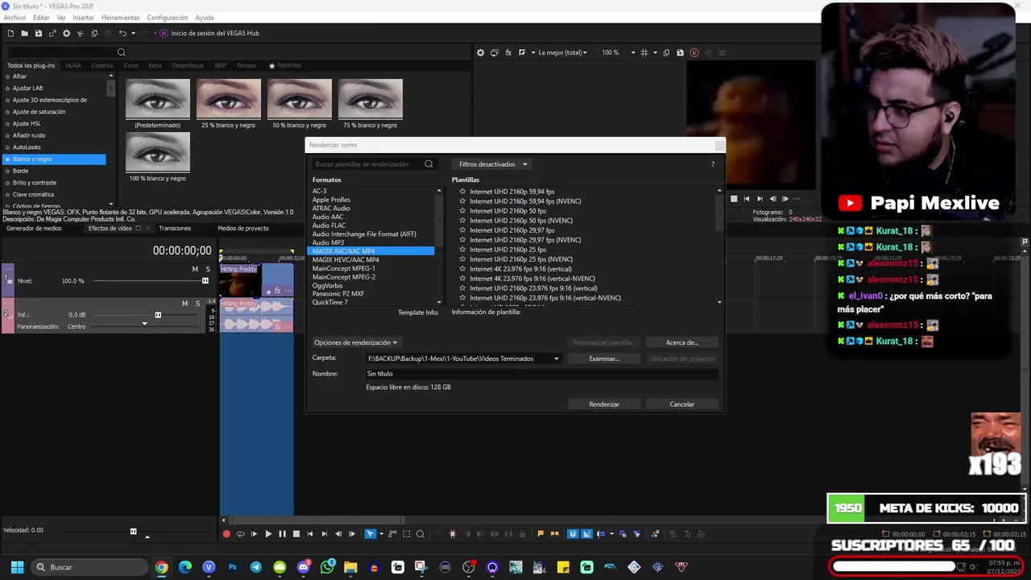Click the red circled V icon in preview toolbar

click(694, 52)
